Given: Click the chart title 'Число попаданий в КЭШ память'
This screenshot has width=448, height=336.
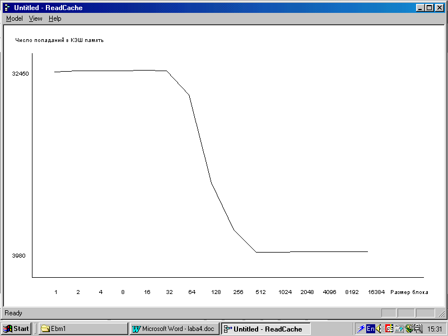Looking at the screenshot, I should (59, 40).
